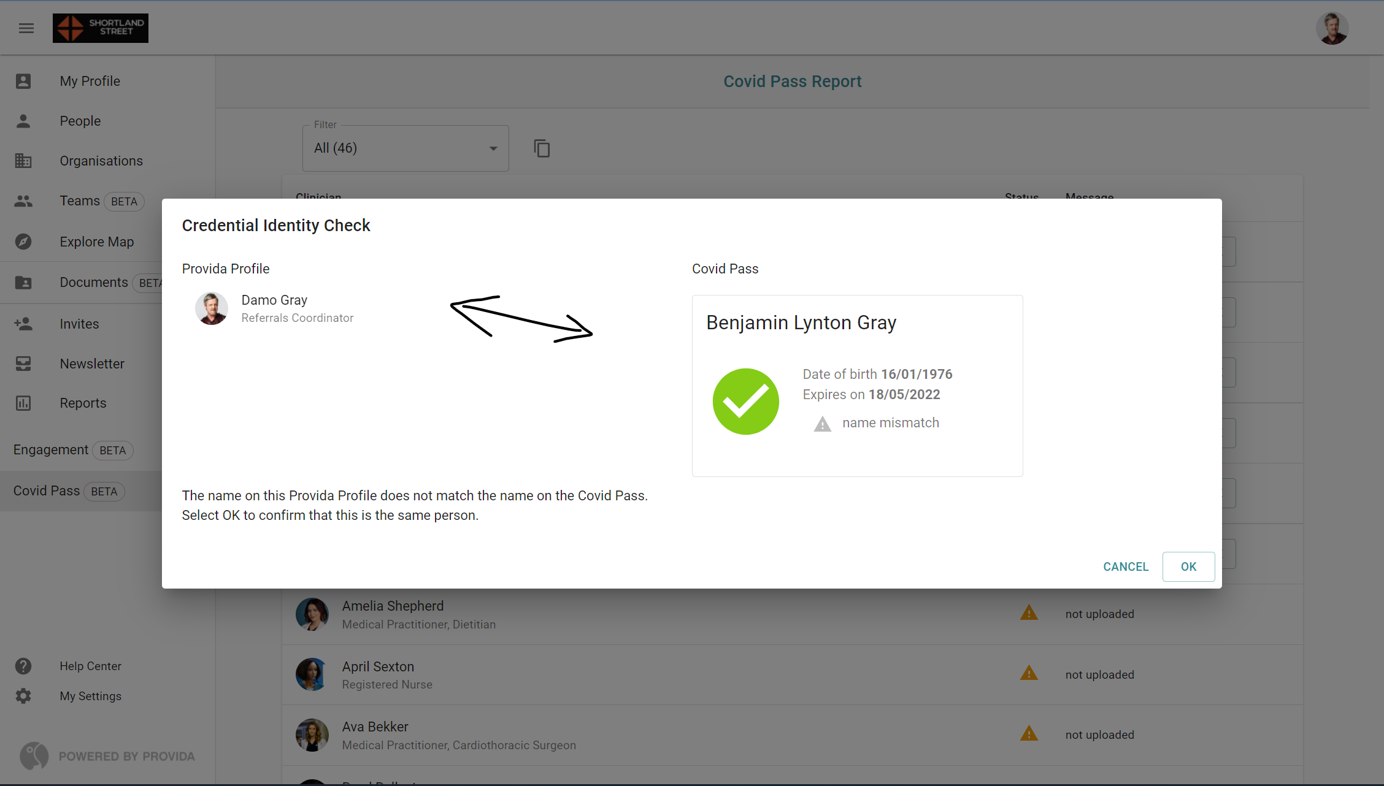This screenshot has width=1384, height=786.
Task: Open the Reports menu item
Action: pos(83,403)
